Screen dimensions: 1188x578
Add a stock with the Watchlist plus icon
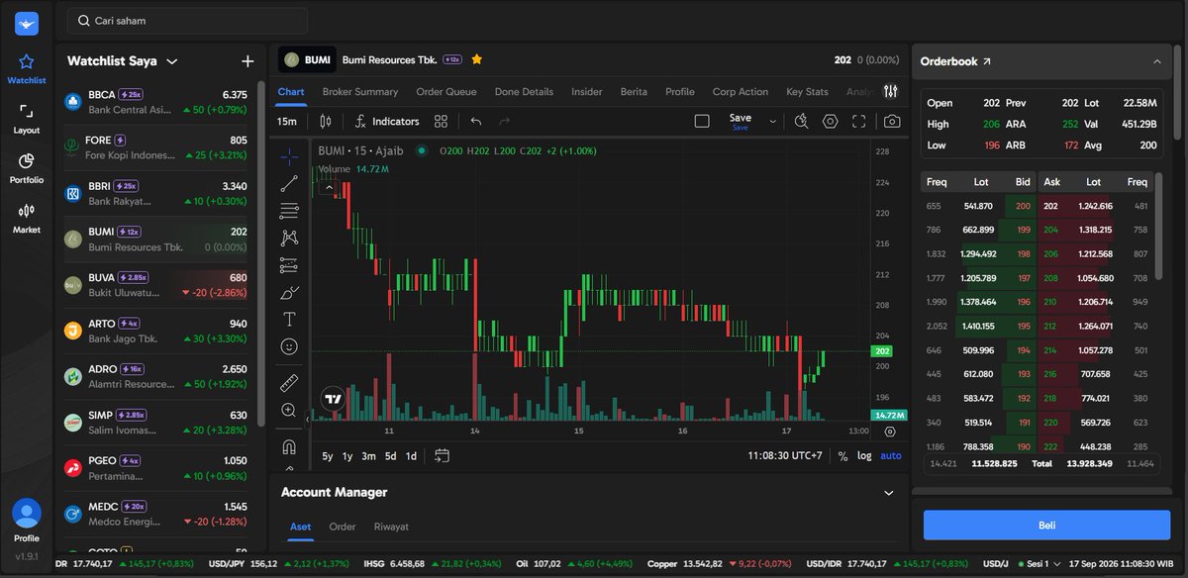point(247,61)
